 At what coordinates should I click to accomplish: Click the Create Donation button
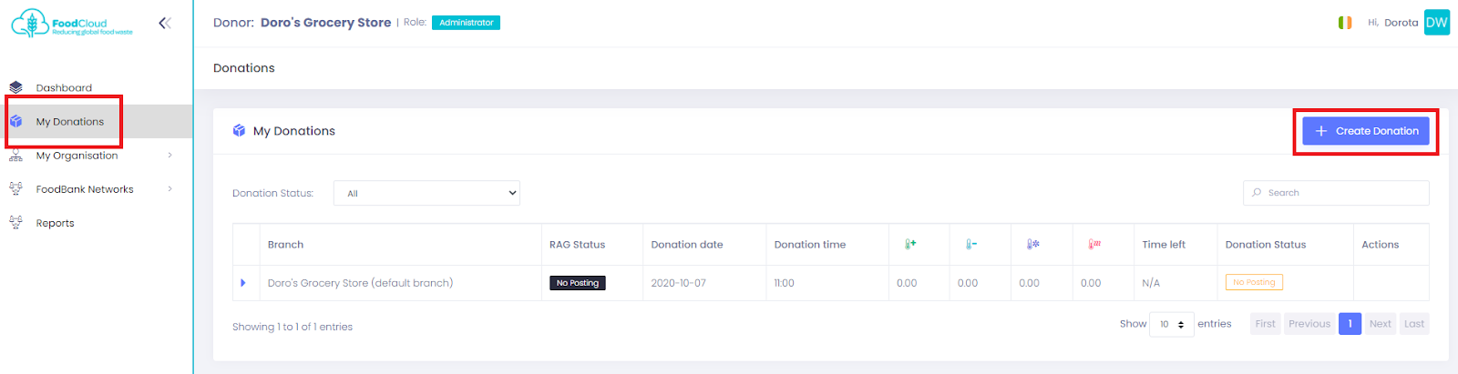1366,131
